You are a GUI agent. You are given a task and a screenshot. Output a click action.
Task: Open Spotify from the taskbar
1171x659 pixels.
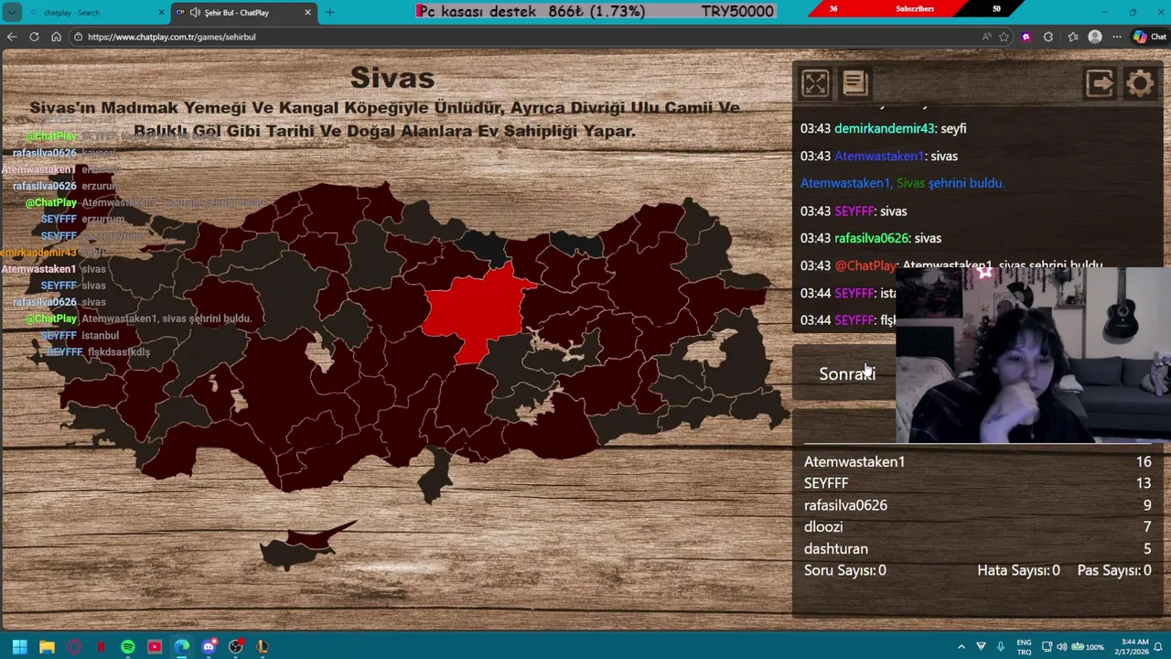click(x=128, y=646)
